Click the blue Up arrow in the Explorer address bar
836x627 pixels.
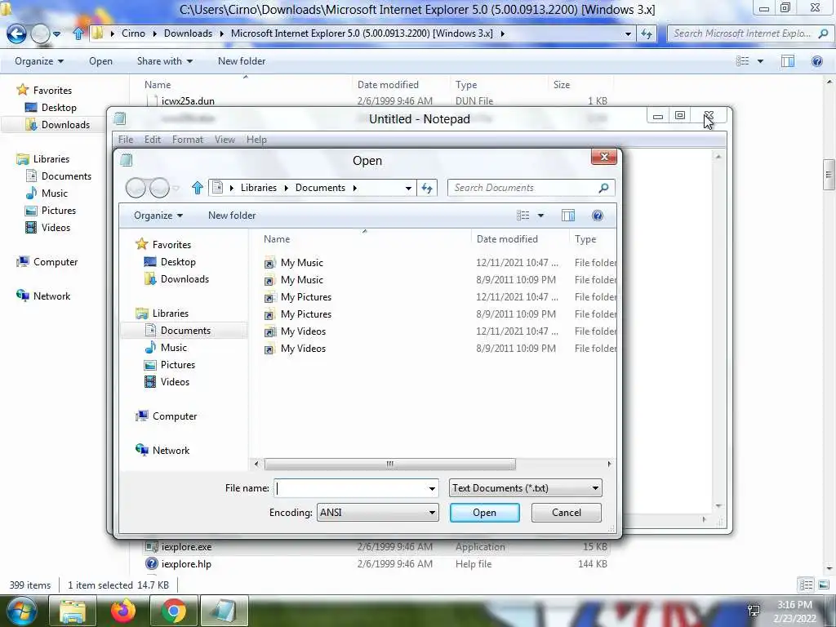point(78,33)
